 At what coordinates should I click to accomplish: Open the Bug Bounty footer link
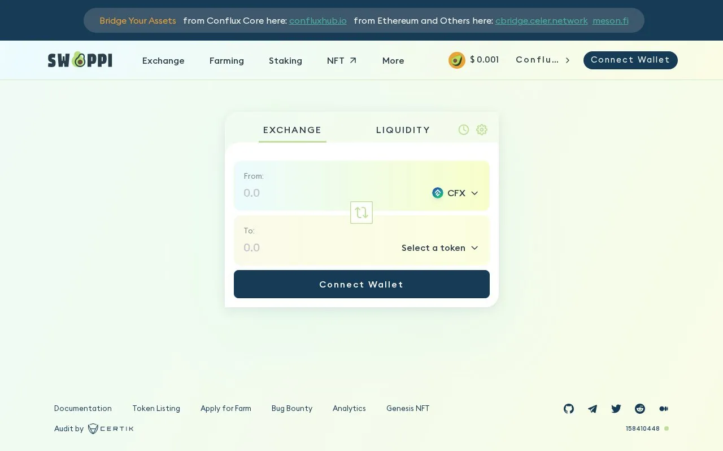[x=292, y=408]
